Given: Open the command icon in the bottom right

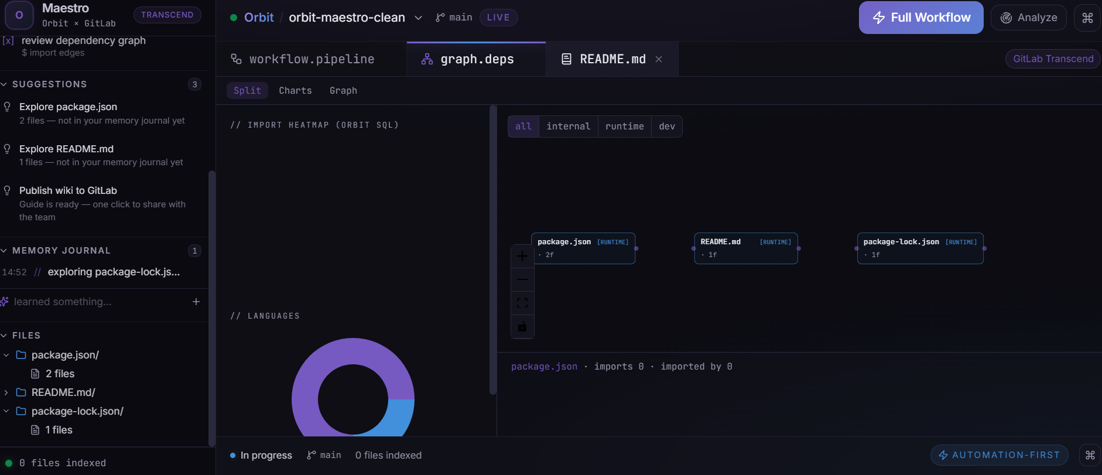Looking at the screenshot, I should click(x=1090, y=455).
